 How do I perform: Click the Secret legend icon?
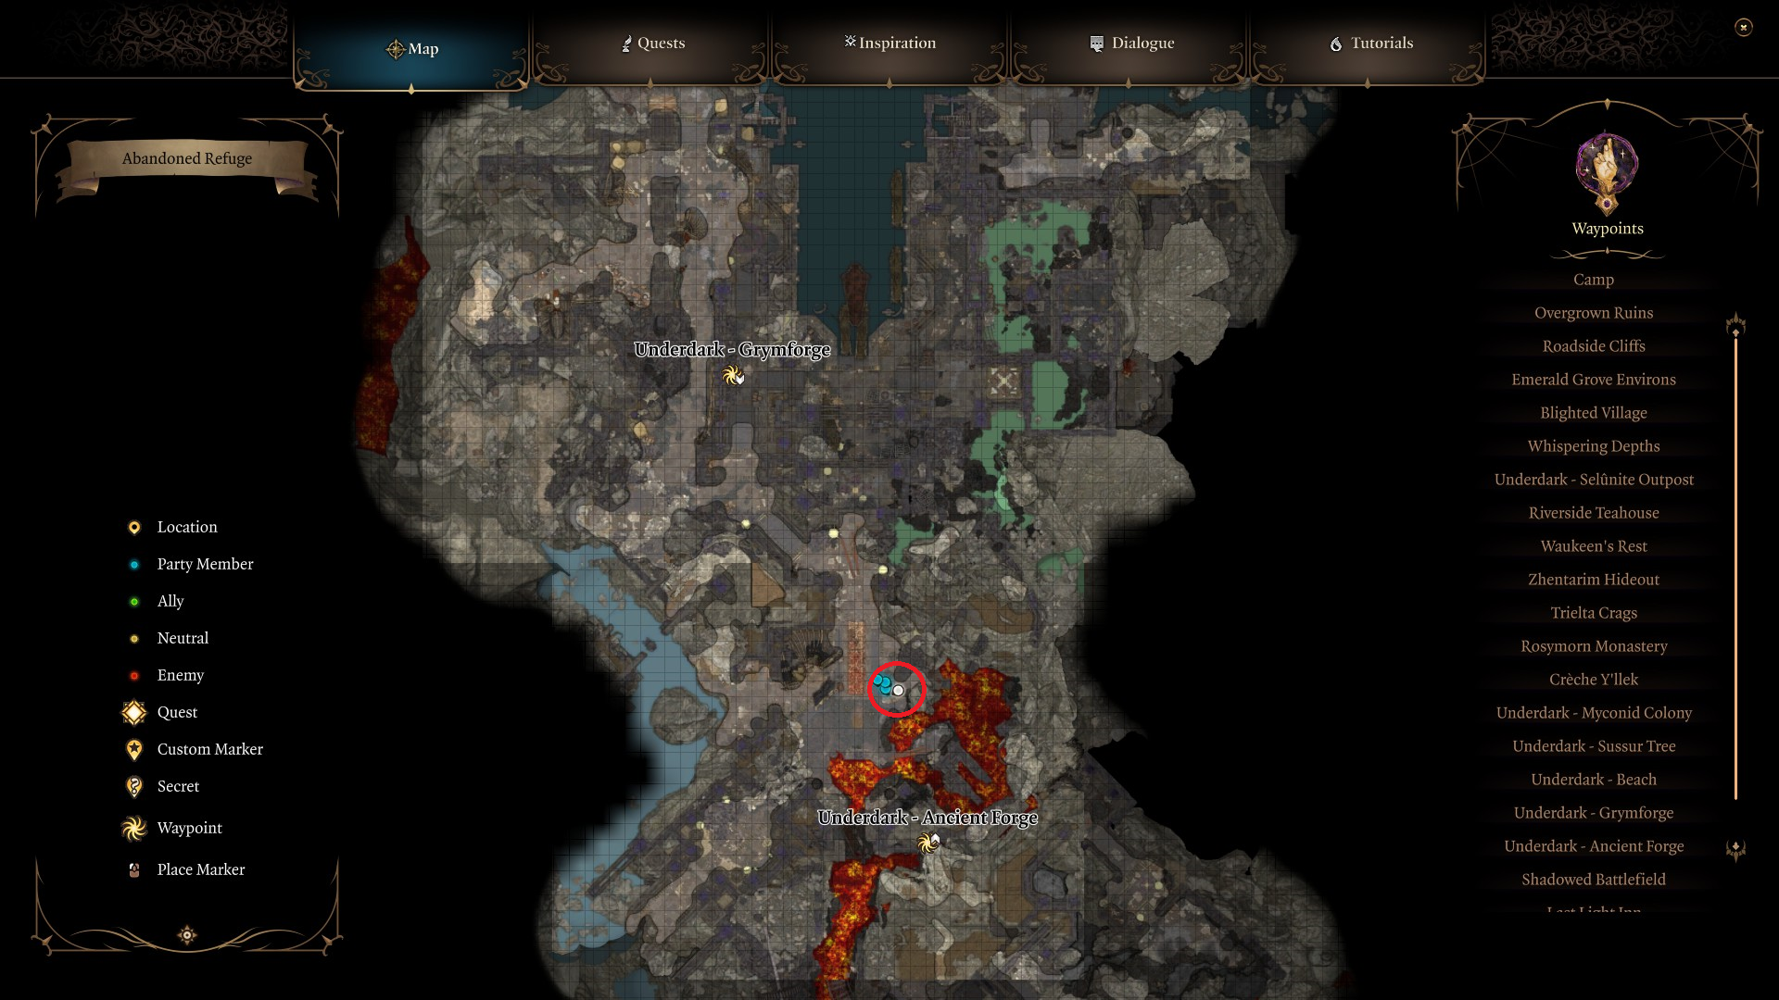point(133,785)
